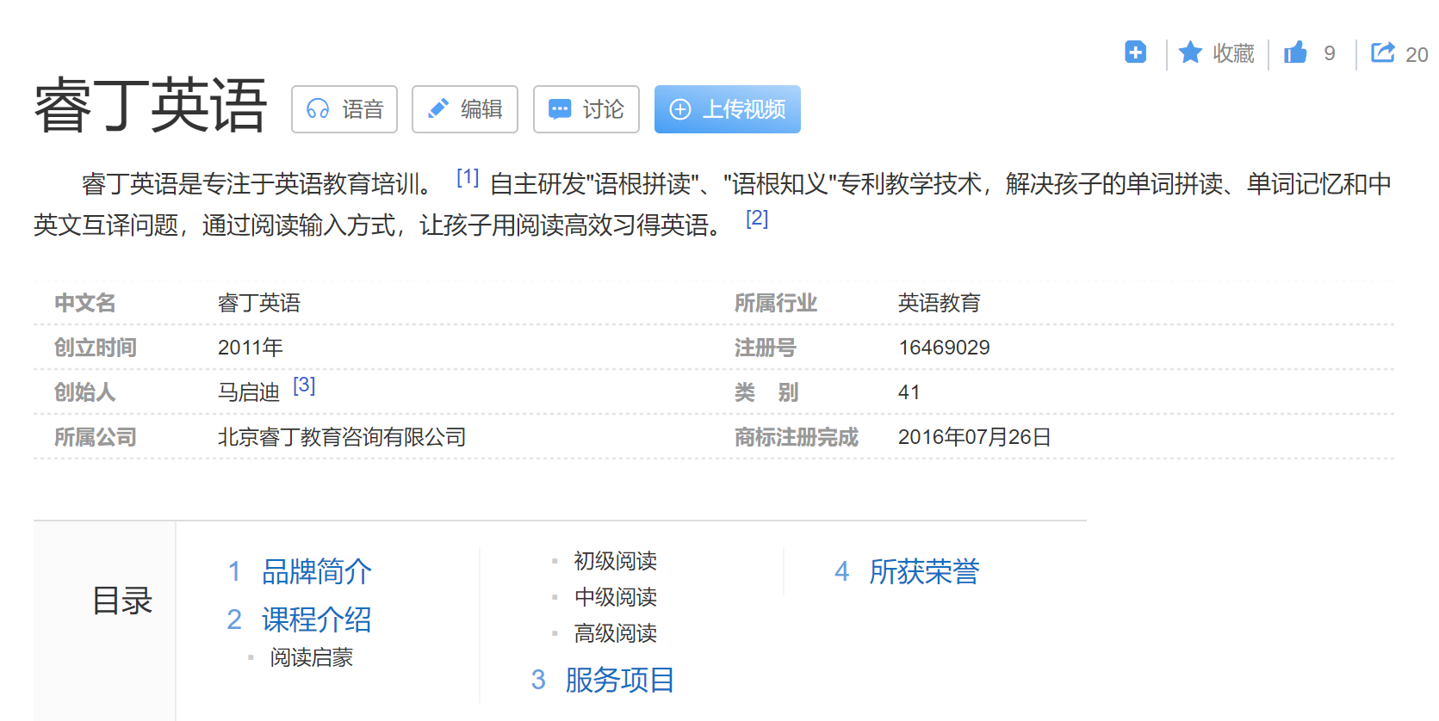Open reference [3] next to 马启迪
The height and width of the screenshot is (721, 1439).
(304, 385)
